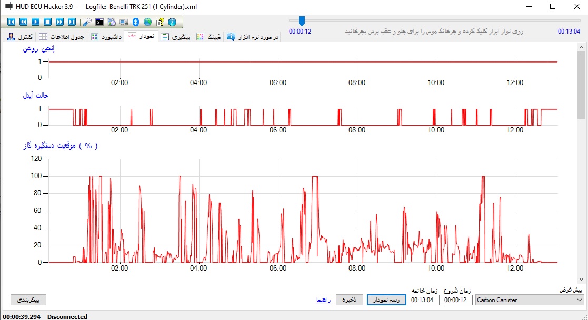Stop the log playback

47,22
